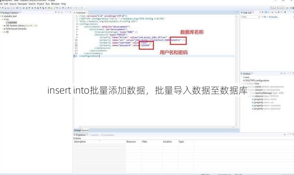This screenshot has width=294, height=175.
Task: Collapse All in Package Explorer
Action: [x=56, y=12]
